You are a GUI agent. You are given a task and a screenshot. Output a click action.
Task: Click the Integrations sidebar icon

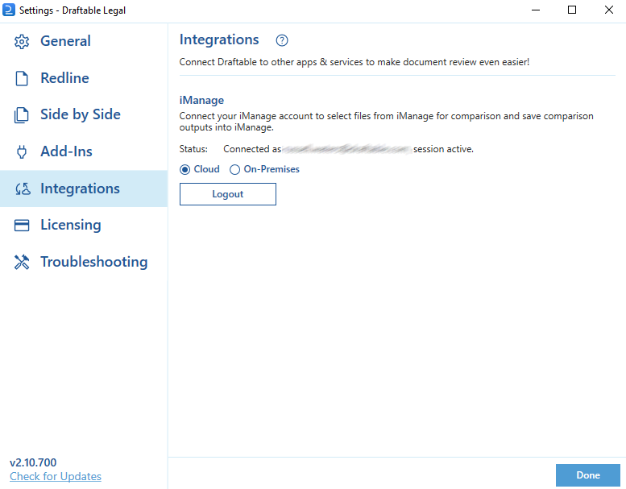coord(23,189)
